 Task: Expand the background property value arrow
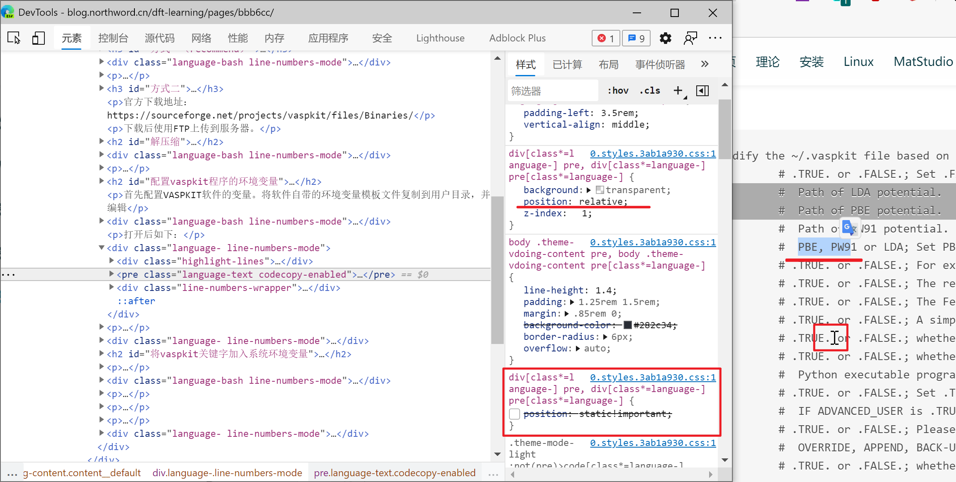coord(590,189)
